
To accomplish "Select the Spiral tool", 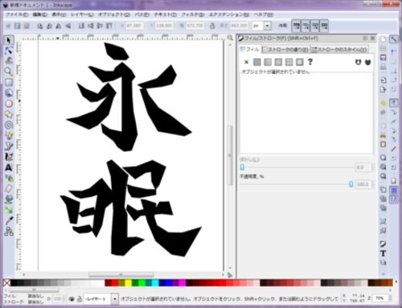I will point(9,125).
